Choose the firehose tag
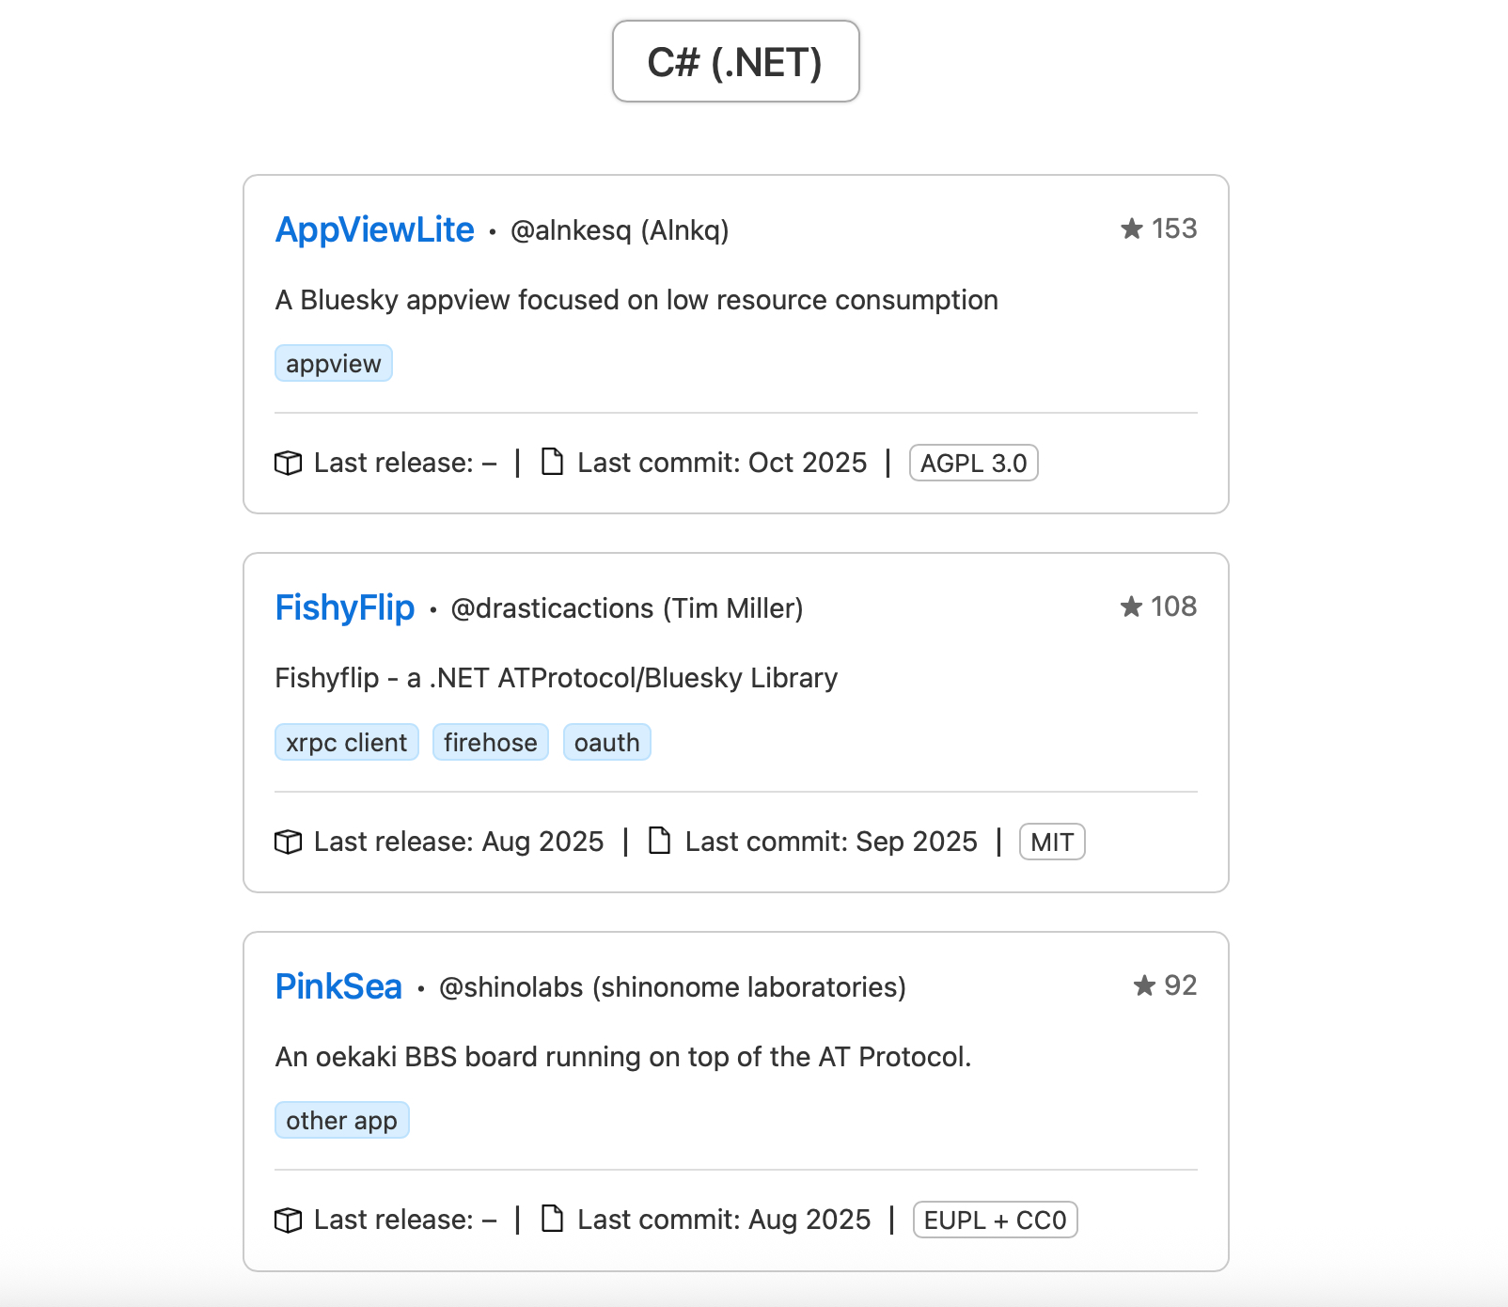Screen dimensions: 1508x1307 490,743
